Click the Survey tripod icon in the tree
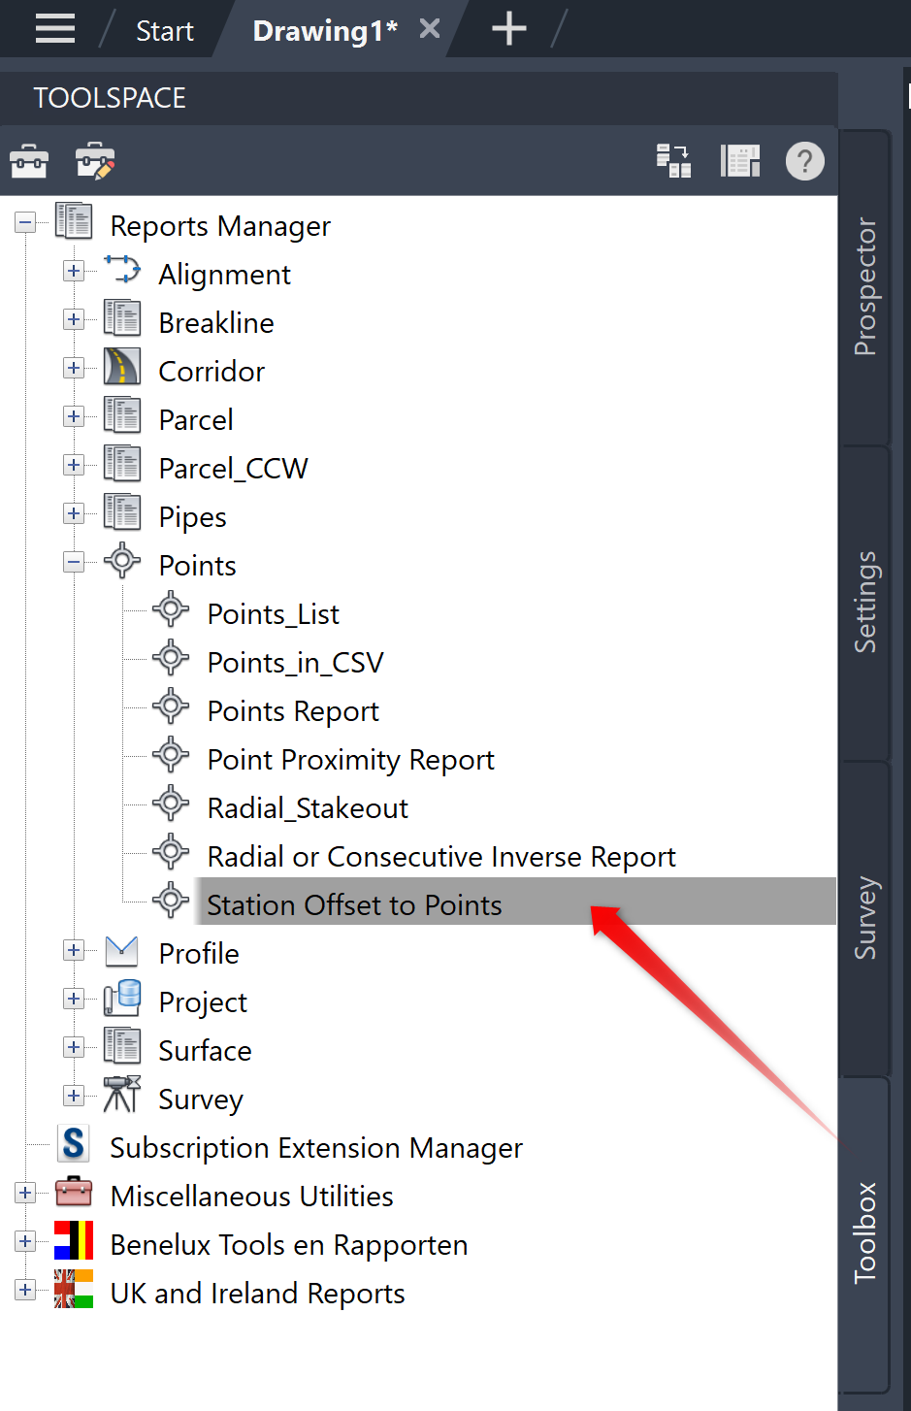The height and width of the screenshot is (1411, 911). click(122, 1095)
